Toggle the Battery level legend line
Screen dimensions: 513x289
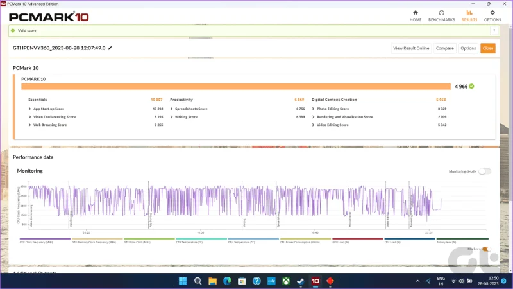(462, 239)
